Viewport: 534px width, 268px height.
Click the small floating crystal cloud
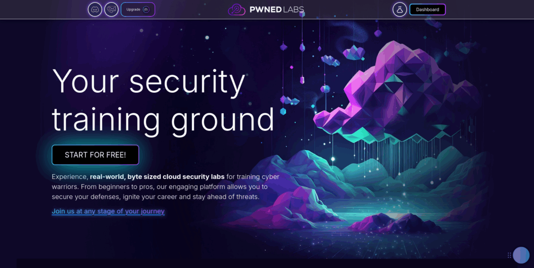[354, 52]
